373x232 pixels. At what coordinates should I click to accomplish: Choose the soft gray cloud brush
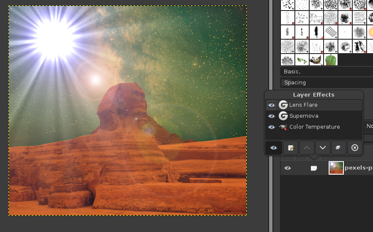point(359,32)
